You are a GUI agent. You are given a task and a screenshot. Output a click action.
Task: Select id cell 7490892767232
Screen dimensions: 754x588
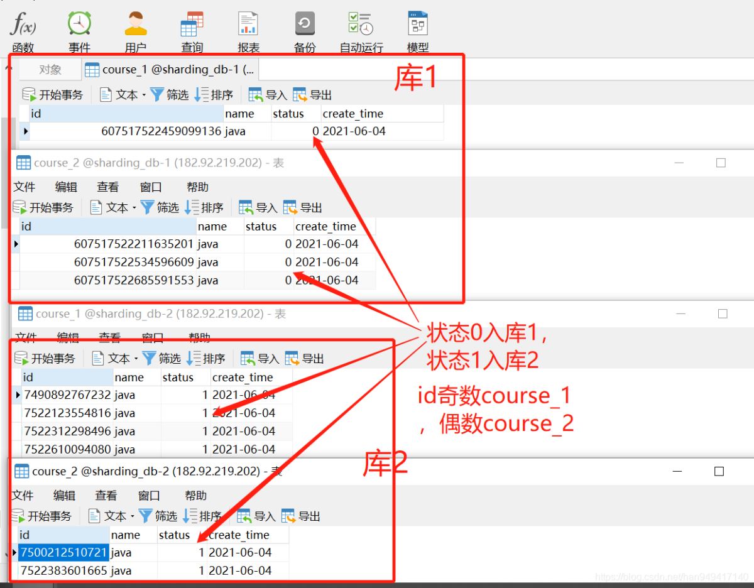[x=67, y=395]
